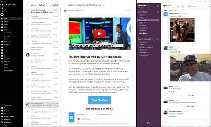Image resolution: width=211 pixels, height=127 pixels.
Task: Open Evernote app in Mailbird sidebar
Action: (x=7, y=111)
